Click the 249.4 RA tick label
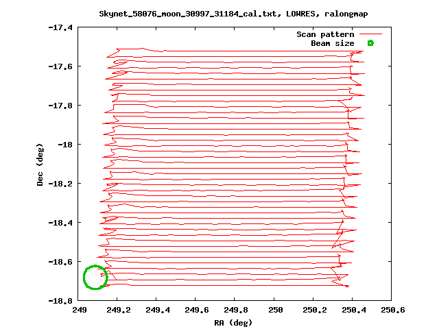Viewport: 439px width, 329px height. pos(158,310)
